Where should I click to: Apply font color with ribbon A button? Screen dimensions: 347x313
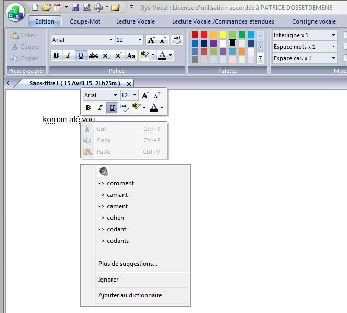(162, 55)
